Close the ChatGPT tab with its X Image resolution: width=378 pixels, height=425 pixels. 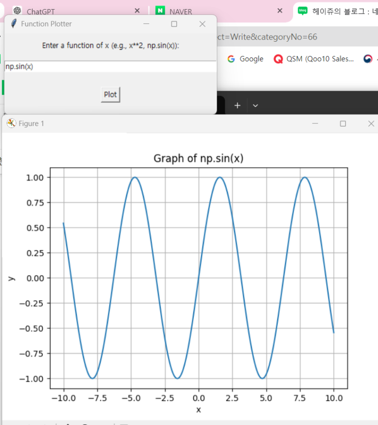[137, 11]
